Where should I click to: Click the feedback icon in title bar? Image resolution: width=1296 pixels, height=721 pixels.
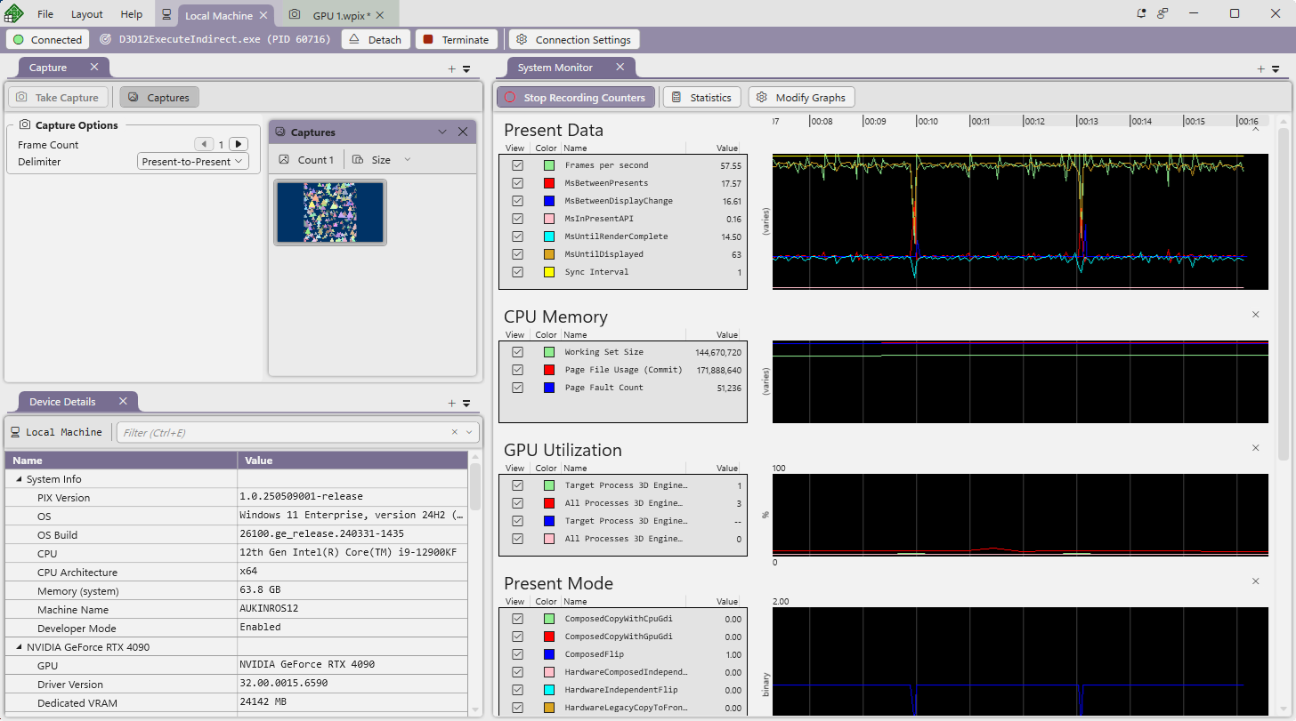1162,13
